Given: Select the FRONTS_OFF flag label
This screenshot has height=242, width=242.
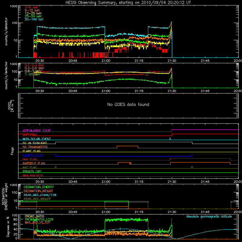Looking at the screenshot, I should (x=32, y=172).
